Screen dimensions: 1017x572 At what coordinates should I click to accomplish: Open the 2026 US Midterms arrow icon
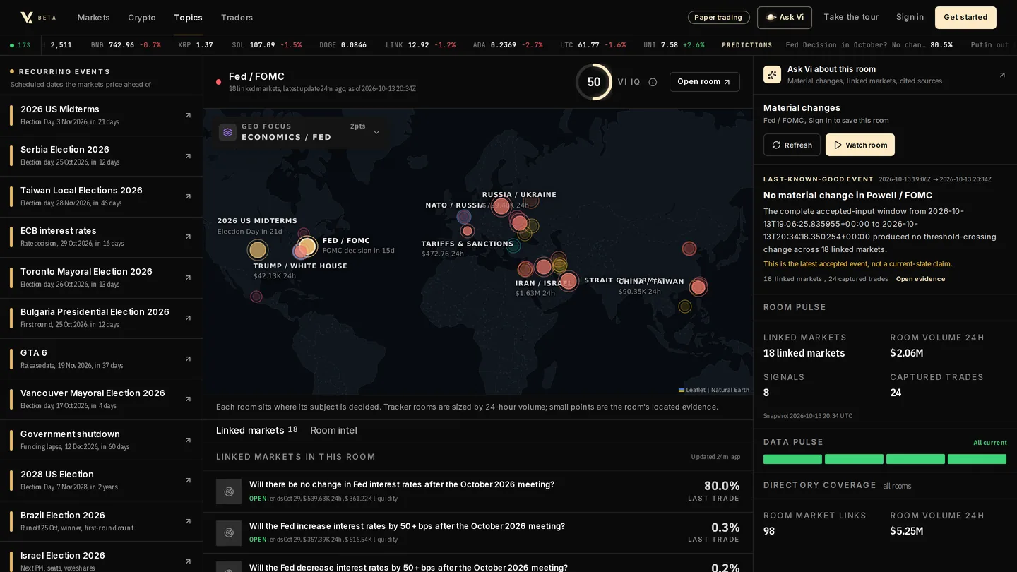point(188,115)
